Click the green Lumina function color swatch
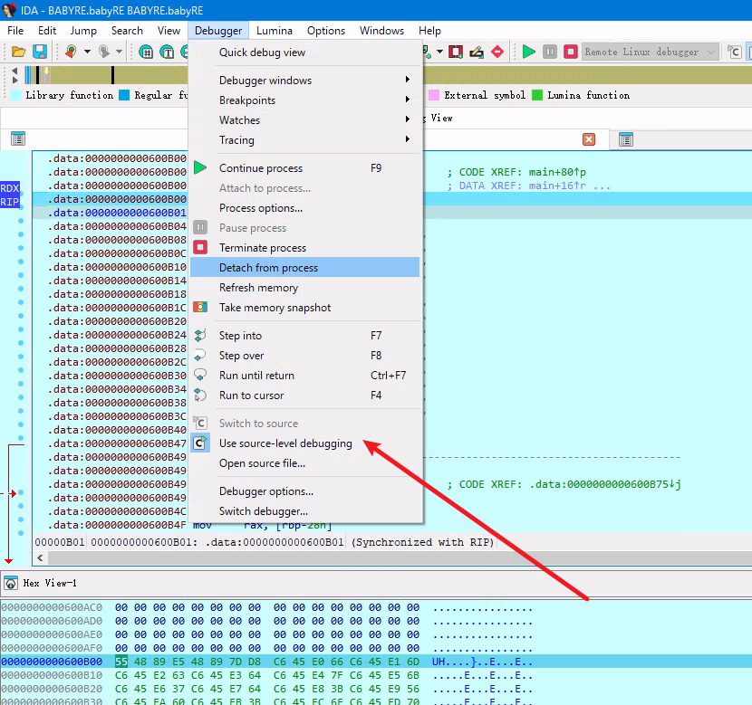 click(x=537, y=95)
